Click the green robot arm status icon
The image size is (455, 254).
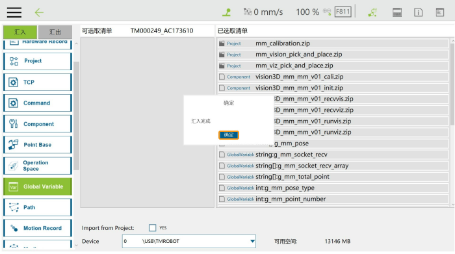[227, 12]
